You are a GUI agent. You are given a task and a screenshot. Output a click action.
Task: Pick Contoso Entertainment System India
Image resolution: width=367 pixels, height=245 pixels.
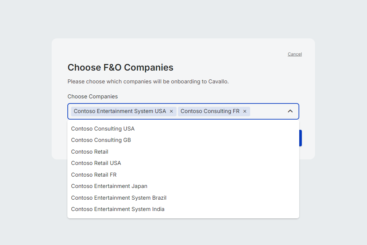pos(118,209)
